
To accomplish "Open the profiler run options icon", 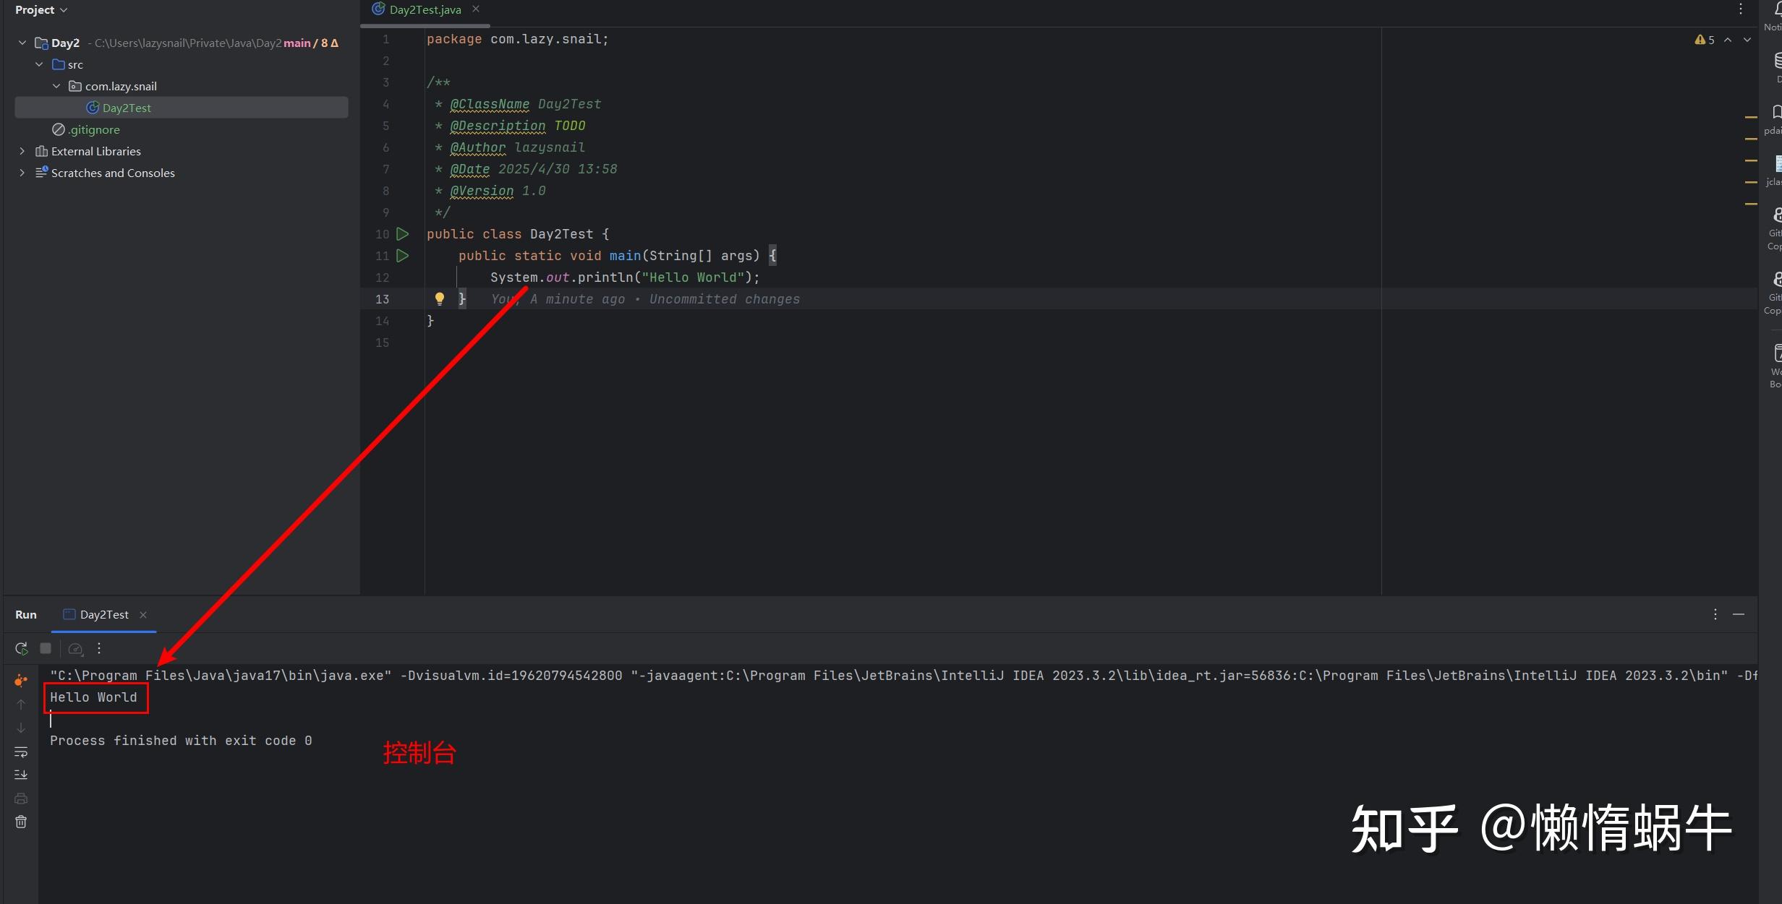I will click(75, 648).
